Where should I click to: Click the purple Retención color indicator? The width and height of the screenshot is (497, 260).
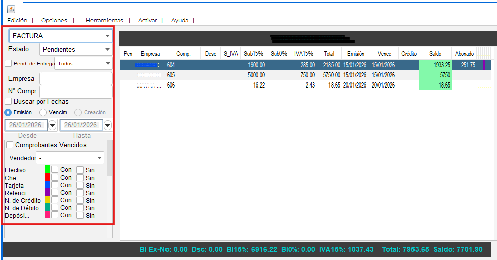coord(47,193)
